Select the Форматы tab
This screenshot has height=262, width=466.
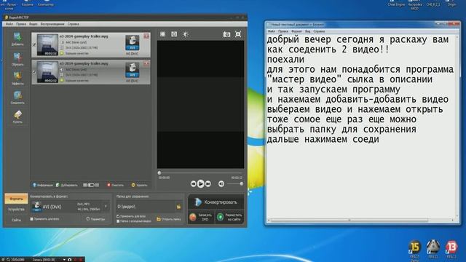click(16, 199)
